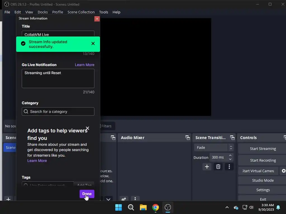Image resolution: width=286 pixels, height=214 pixels.
Task: Add a new scene transition
Action: pos(207,167)
